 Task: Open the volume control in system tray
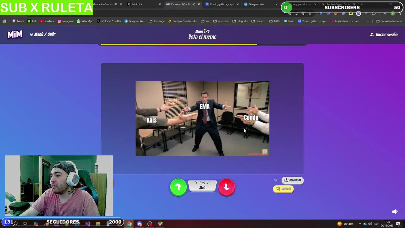tap(370, 224)
